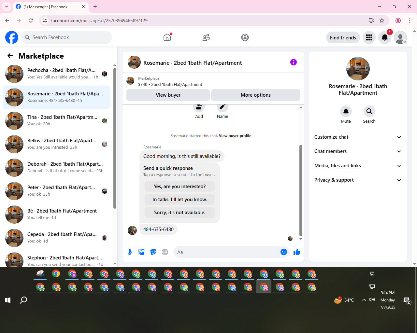Choose a sticker icon
The width and height of the screenshot is (417, 333).
153,252
